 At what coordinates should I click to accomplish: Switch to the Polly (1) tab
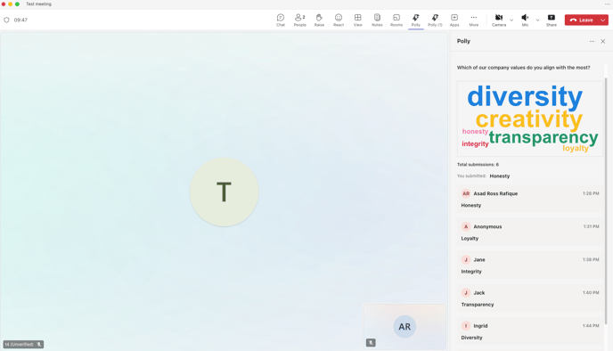435,20
